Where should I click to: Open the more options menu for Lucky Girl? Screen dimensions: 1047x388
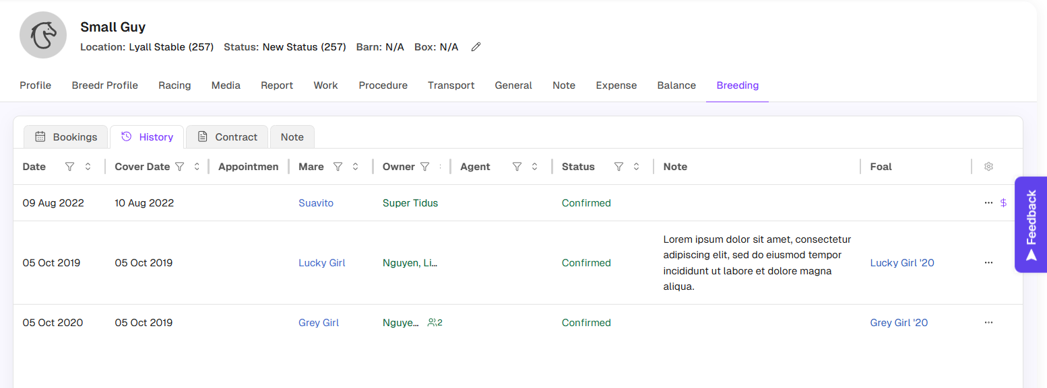988,263
